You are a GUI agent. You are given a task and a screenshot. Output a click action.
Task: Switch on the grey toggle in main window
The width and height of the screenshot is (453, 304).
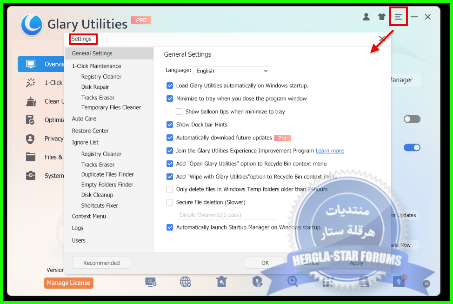(412, 119)
